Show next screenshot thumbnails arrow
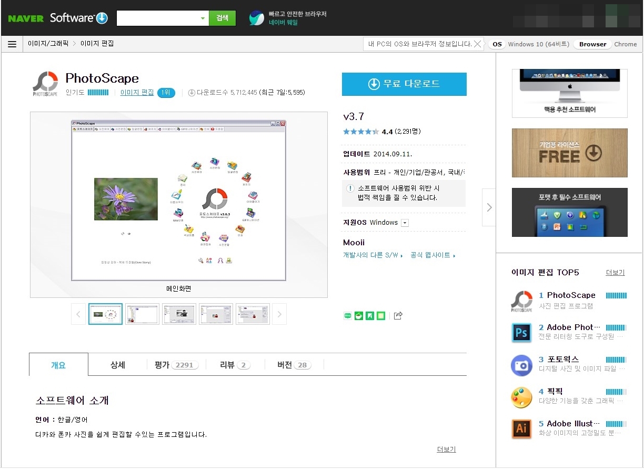 point(279,314)
